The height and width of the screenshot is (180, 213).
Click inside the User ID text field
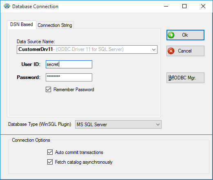coord(69,64)
